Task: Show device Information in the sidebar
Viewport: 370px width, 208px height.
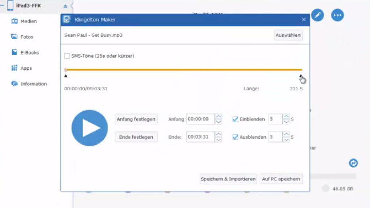Action: (x=33, y=84)
